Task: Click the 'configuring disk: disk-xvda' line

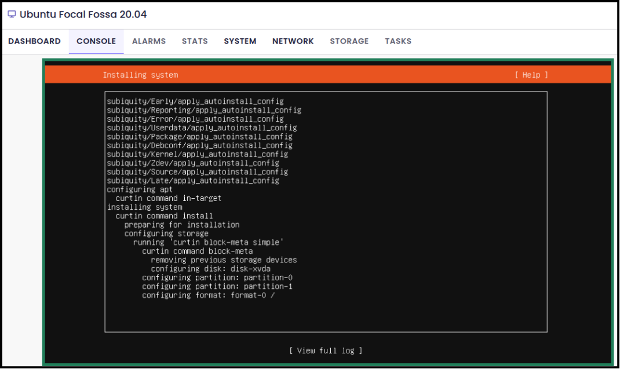Action: [211, 269]
